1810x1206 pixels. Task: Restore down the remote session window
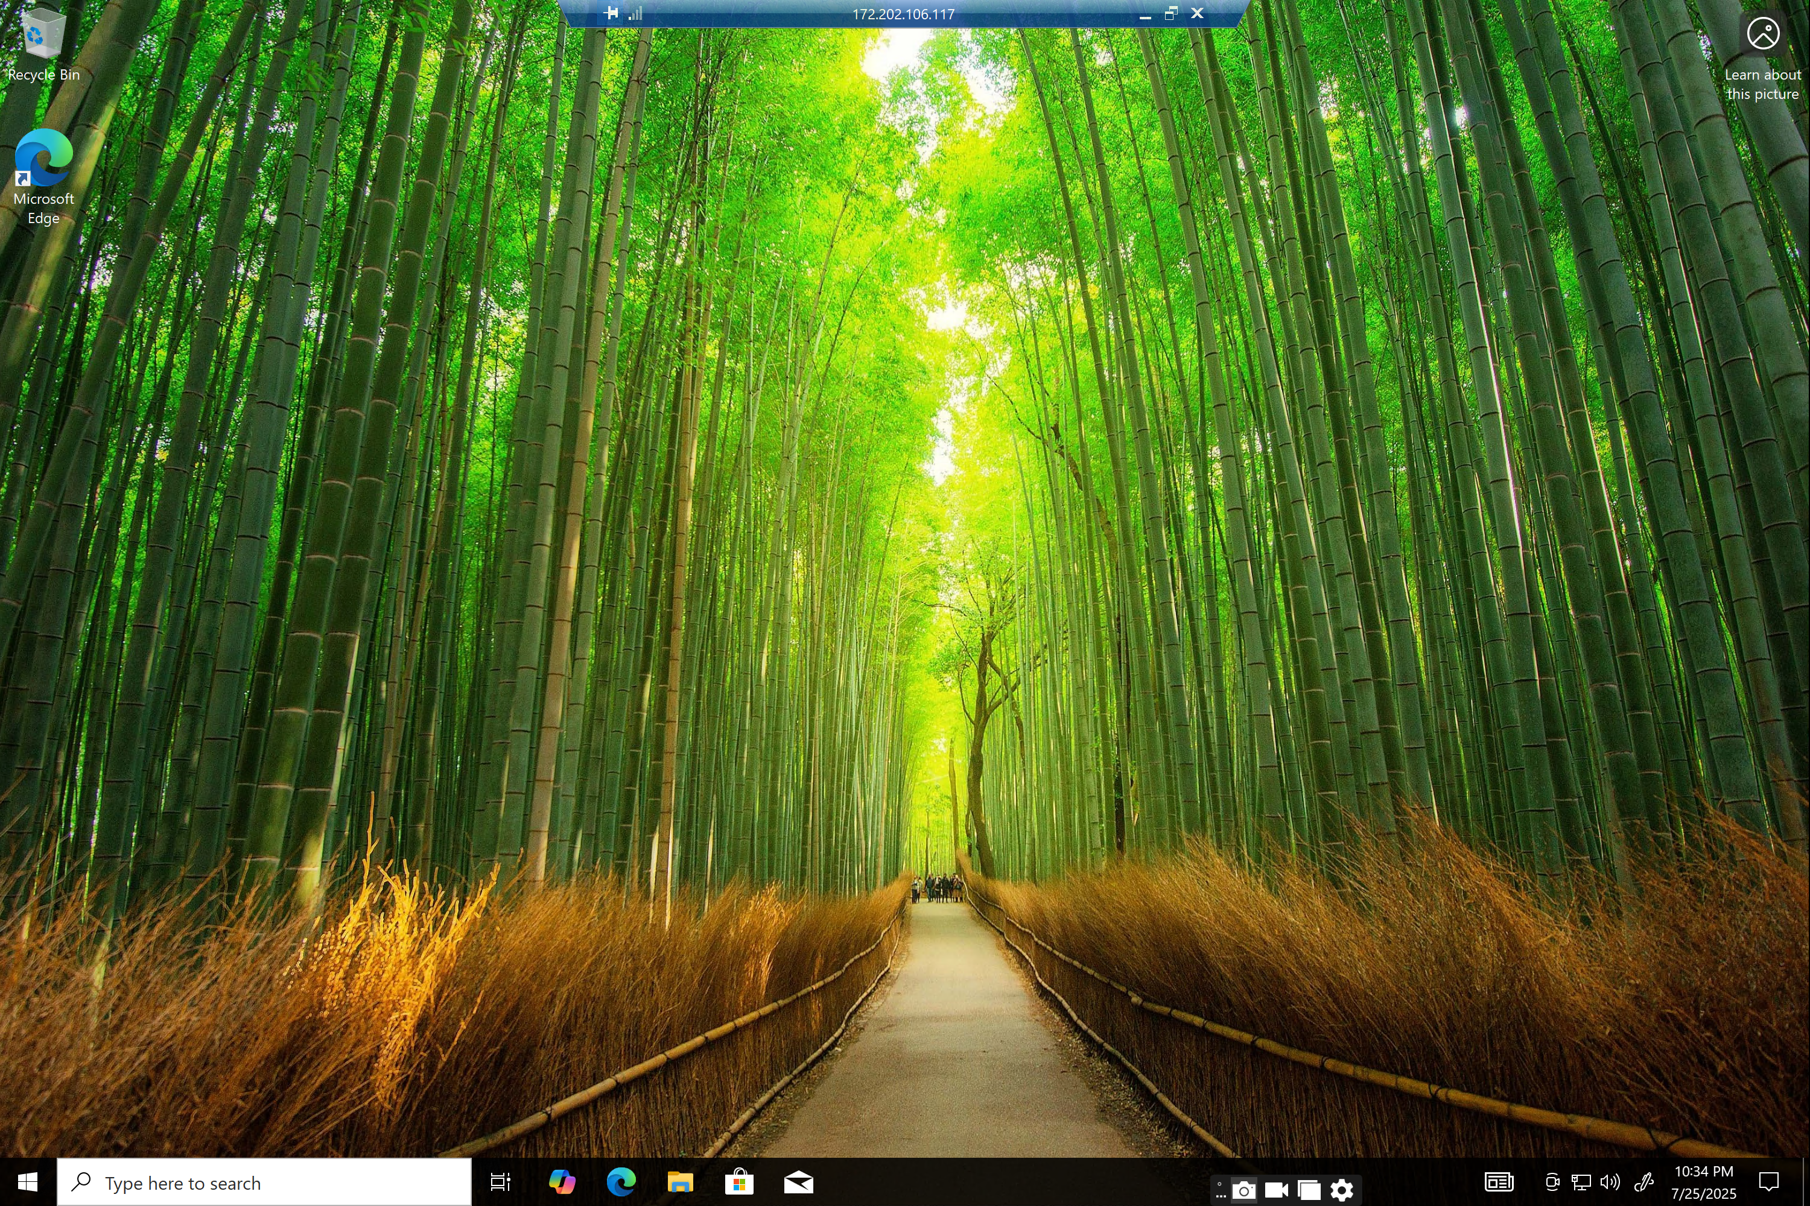[x=1170, y=13]
